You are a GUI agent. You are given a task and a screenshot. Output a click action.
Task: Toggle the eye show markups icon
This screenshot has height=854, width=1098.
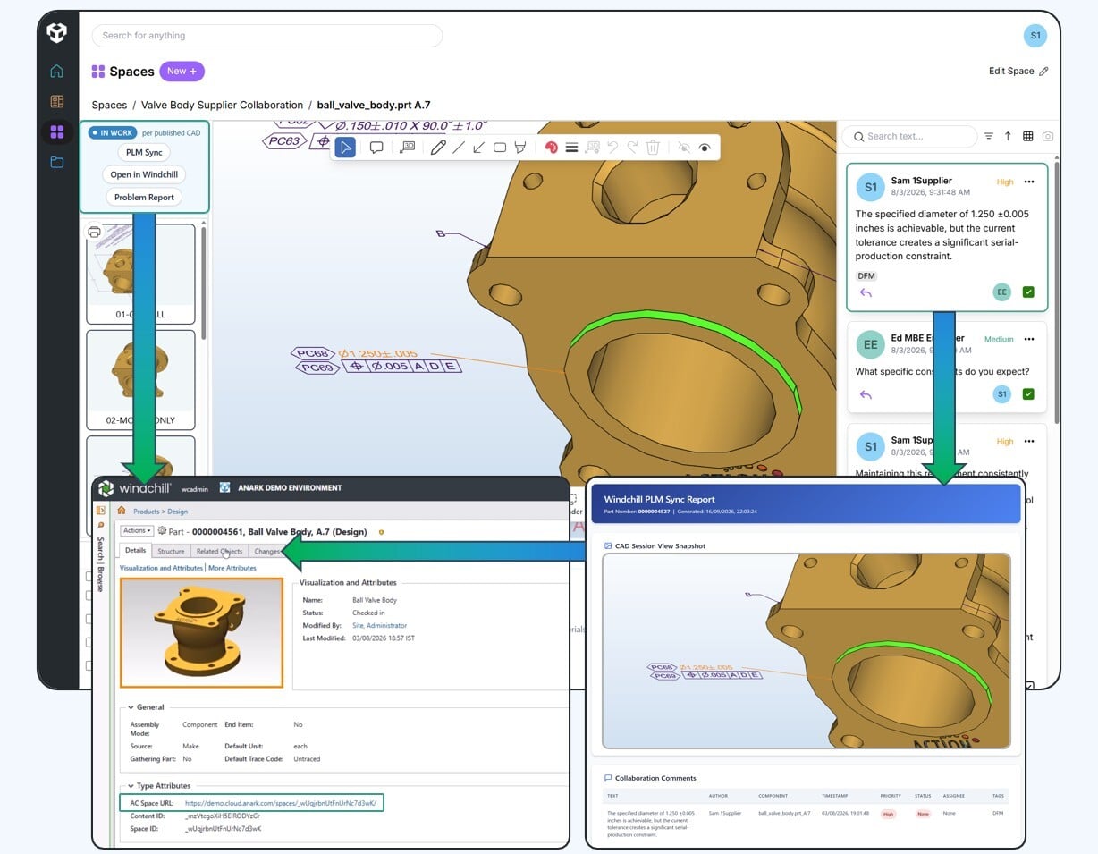coord(705,148)
